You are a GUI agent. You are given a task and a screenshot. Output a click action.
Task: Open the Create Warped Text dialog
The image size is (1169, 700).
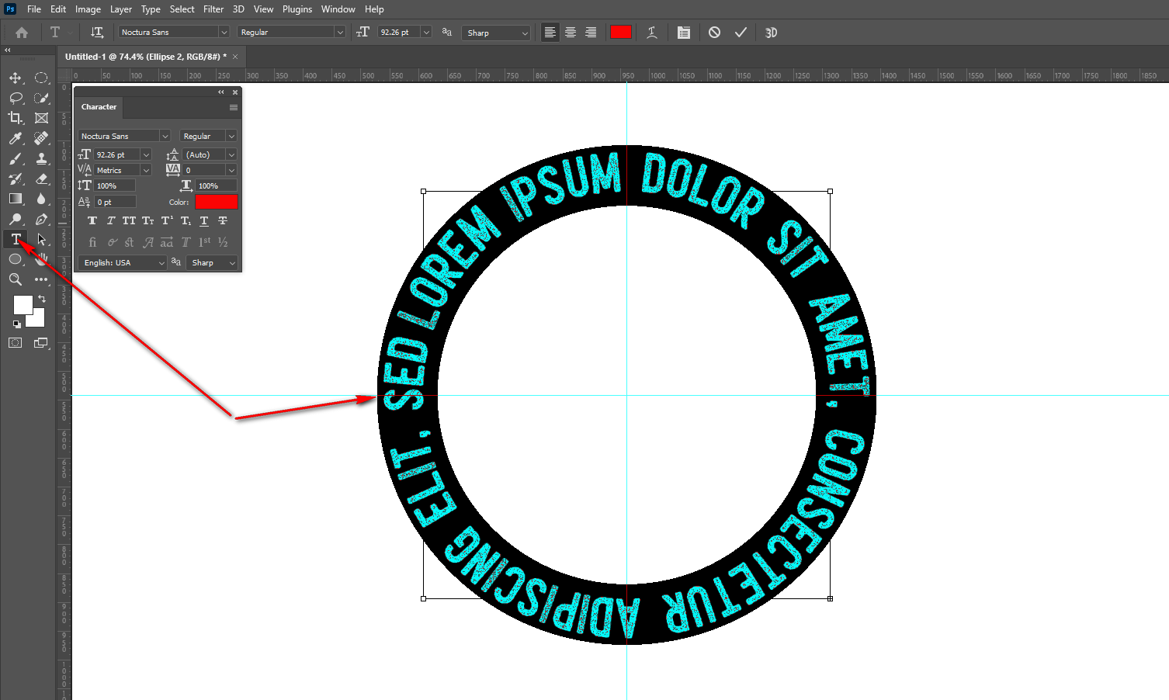(x=652, y=33)
